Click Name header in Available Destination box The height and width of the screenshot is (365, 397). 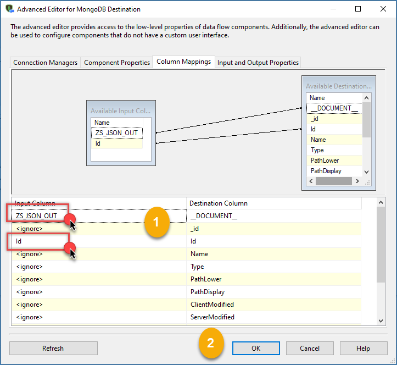(334, 98)
